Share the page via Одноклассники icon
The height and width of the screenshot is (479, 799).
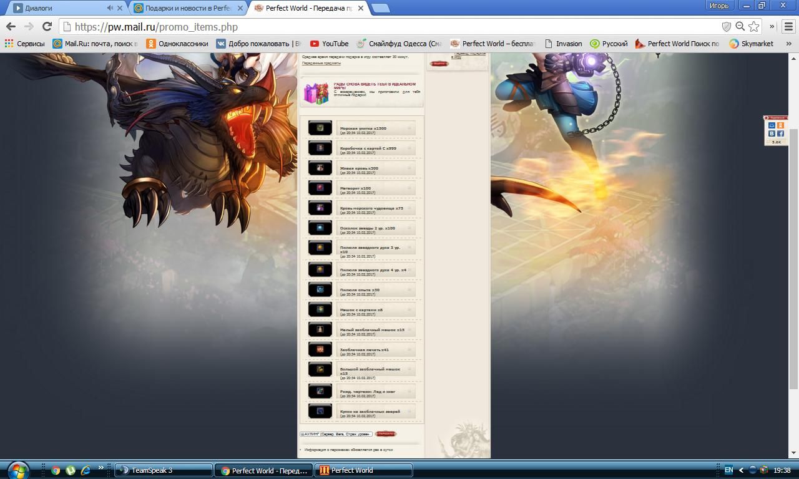click(780, 125)
